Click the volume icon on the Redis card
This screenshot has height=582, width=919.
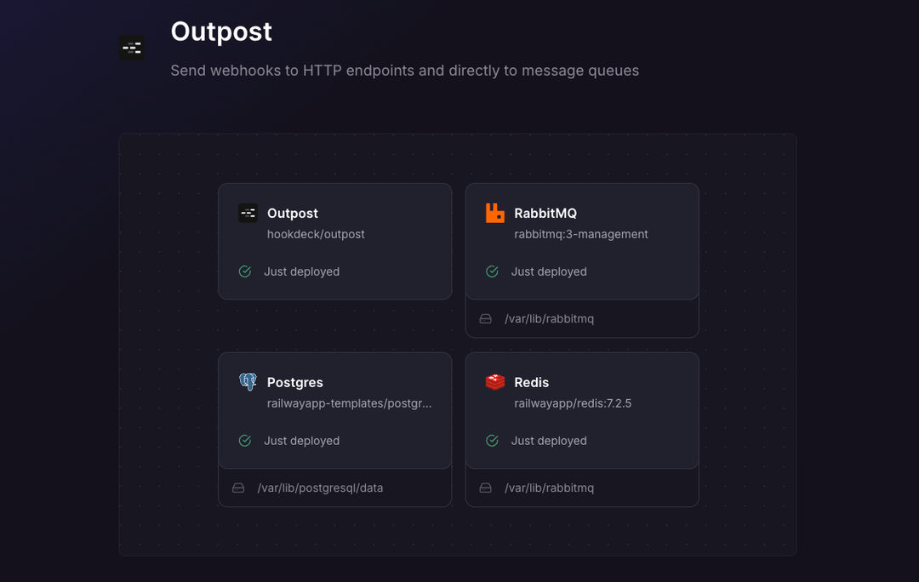click(x=486, y=488)
